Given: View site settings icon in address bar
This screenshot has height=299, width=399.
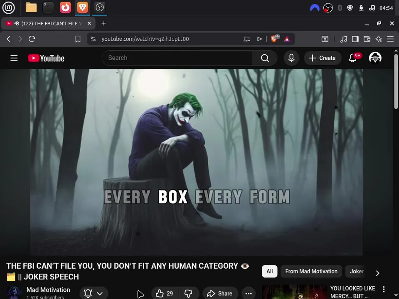Looking at the screenshot, I should [93, 39].
